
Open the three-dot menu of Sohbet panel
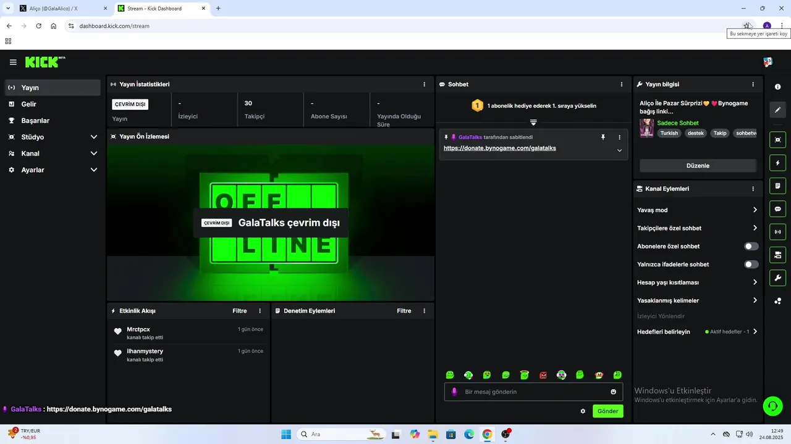coord(622,84)
